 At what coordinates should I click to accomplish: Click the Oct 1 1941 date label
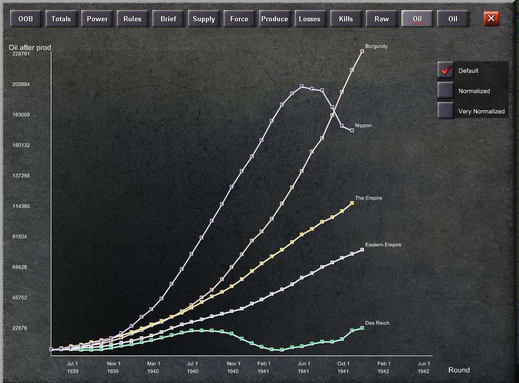click(x=343, y=367)
